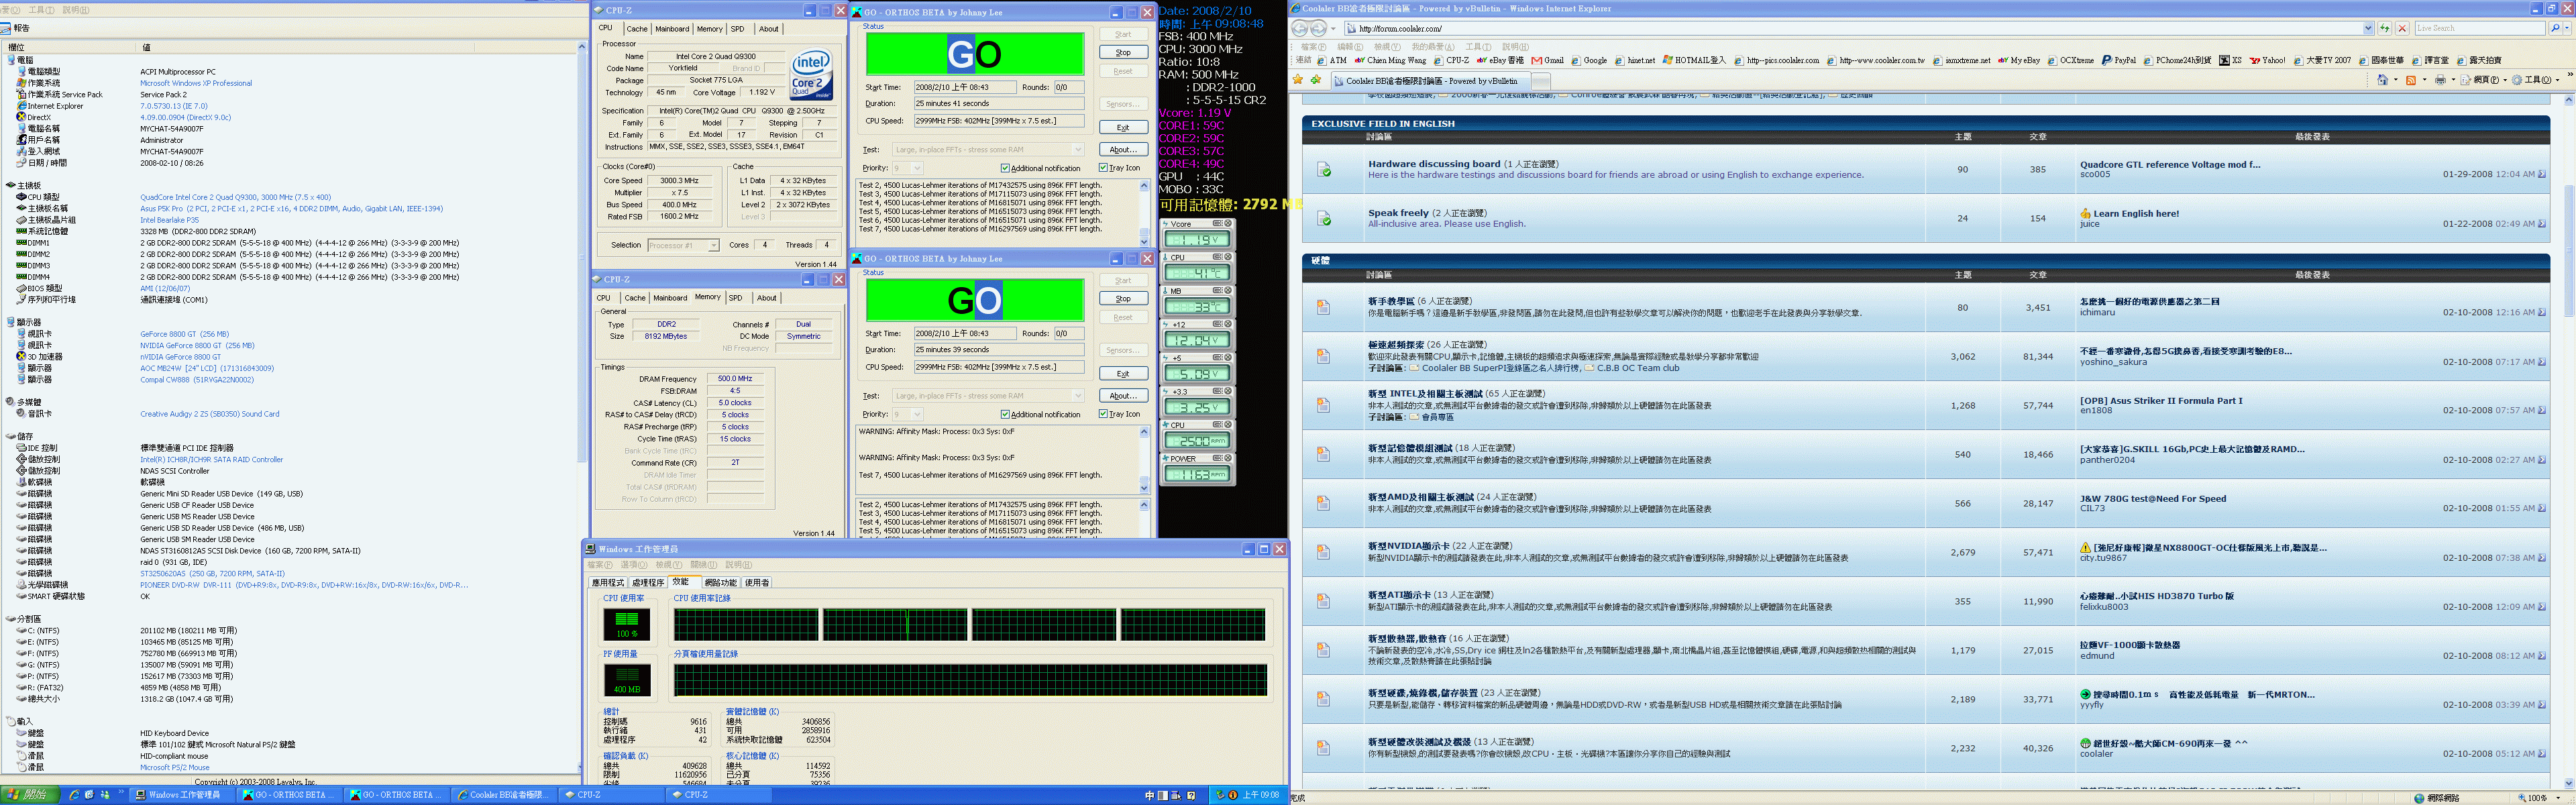Open the 處理程序 tab in Task Manager
This screenshot has width=2576, height=805.
[x=648, y=582]
